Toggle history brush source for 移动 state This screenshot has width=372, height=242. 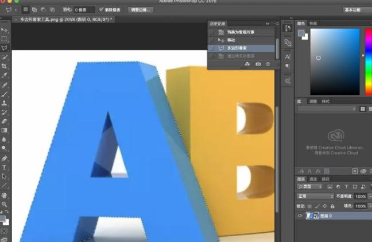coord(212,40)
